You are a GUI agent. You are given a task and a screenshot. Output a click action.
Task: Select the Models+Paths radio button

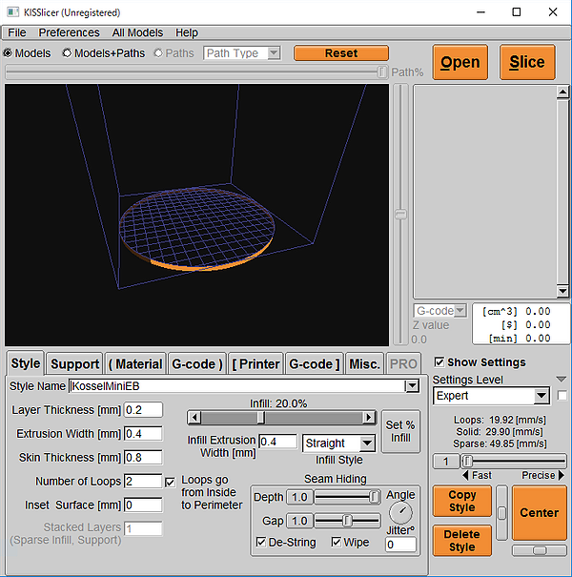[x=67, y=53]
